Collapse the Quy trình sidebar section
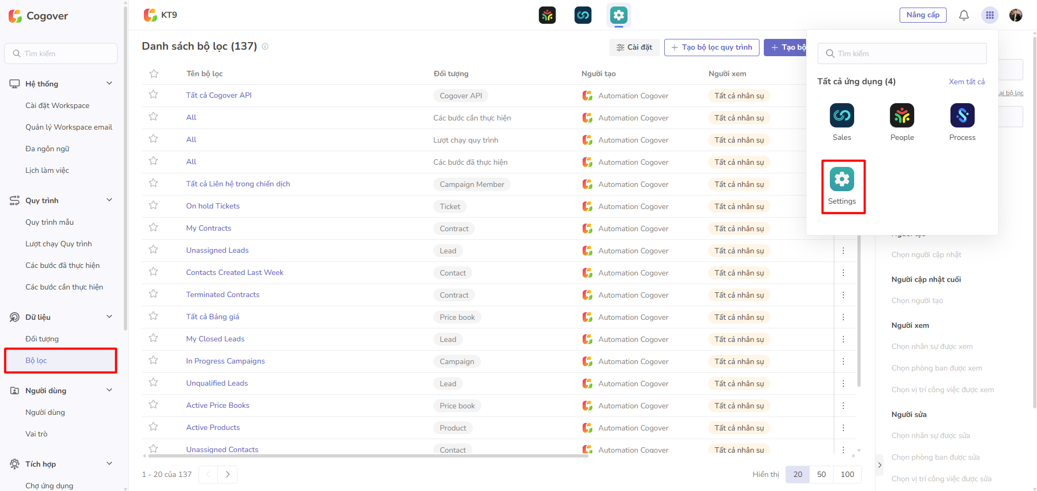The height and width of the screenshot is (491, 1037). 109,200
